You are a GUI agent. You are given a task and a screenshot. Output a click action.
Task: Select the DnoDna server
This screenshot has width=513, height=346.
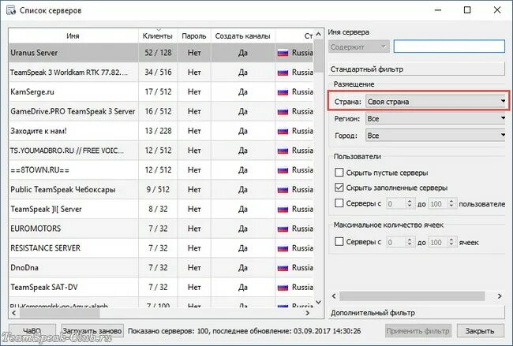point(161,268)
